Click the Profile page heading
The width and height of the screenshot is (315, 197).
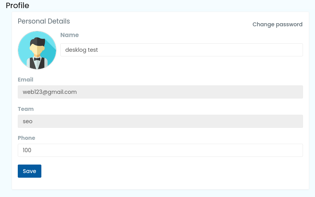coord(17,5)
